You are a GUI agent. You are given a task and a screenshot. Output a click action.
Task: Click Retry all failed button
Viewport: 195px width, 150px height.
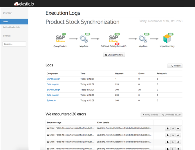coord(150,115)
